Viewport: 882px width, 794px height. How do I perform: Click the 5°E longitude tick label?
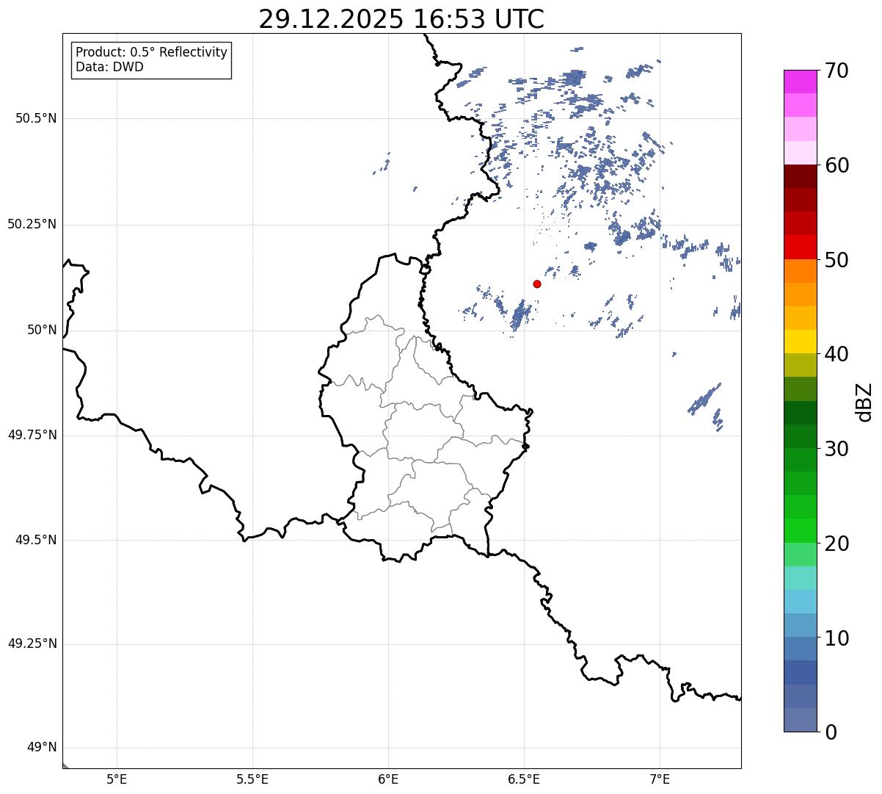117,779
